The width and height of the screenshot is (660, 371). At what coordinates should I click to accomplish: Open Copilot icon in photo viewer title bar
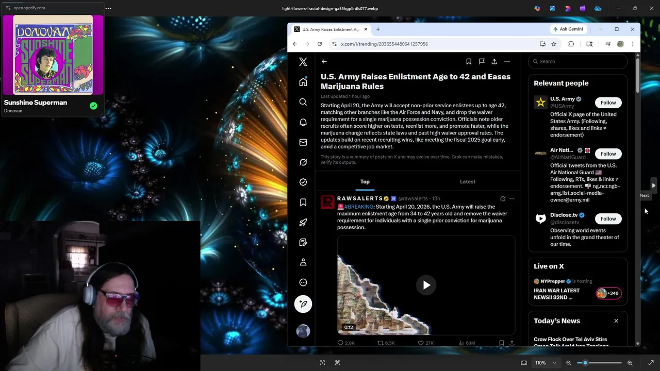[537, 8]
